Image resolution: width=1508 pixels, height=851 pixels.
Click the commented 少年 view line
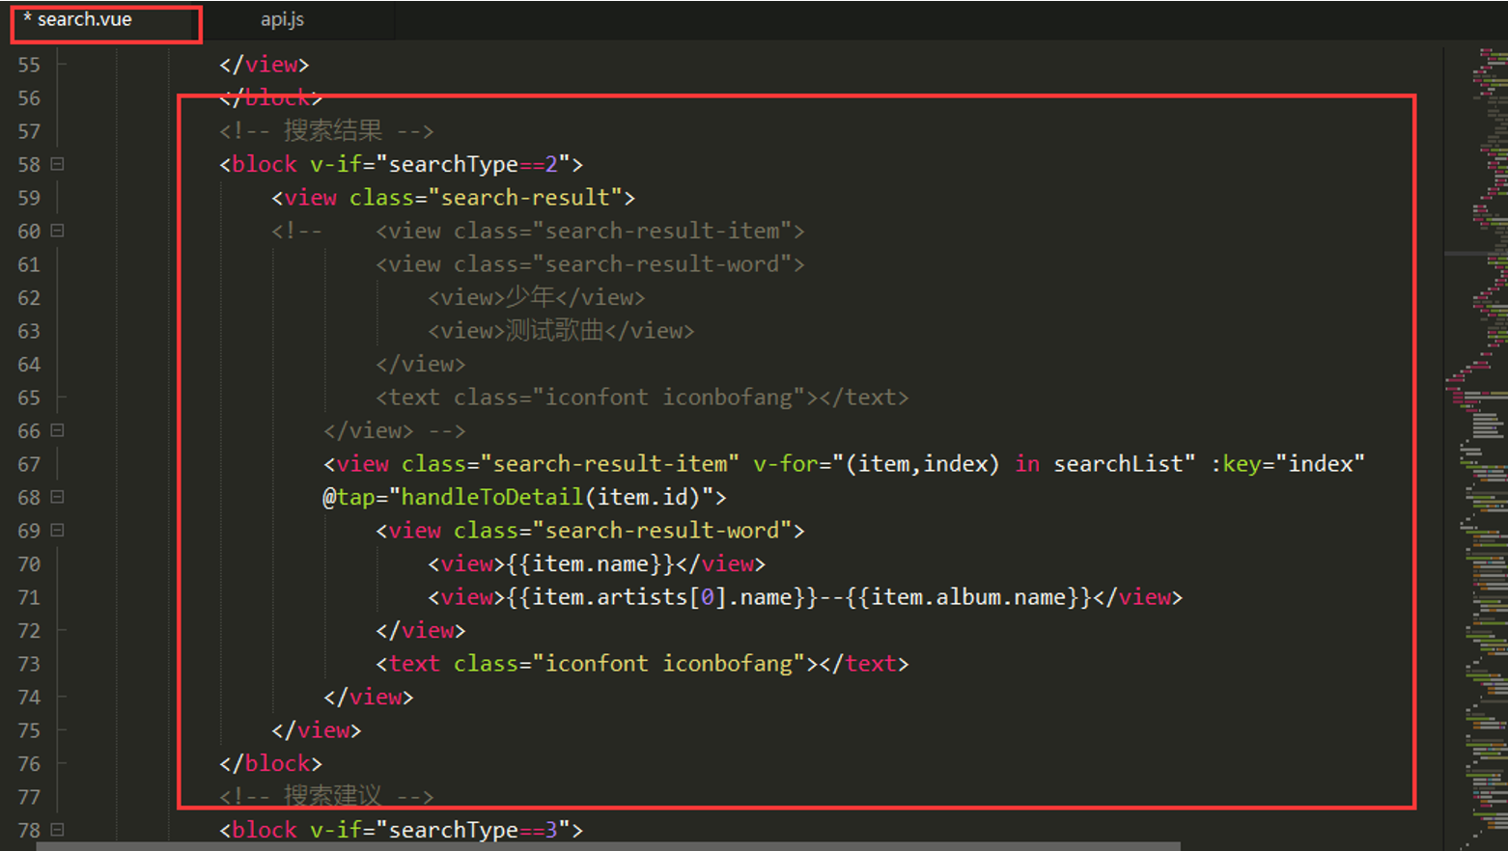tap(537, 297)
